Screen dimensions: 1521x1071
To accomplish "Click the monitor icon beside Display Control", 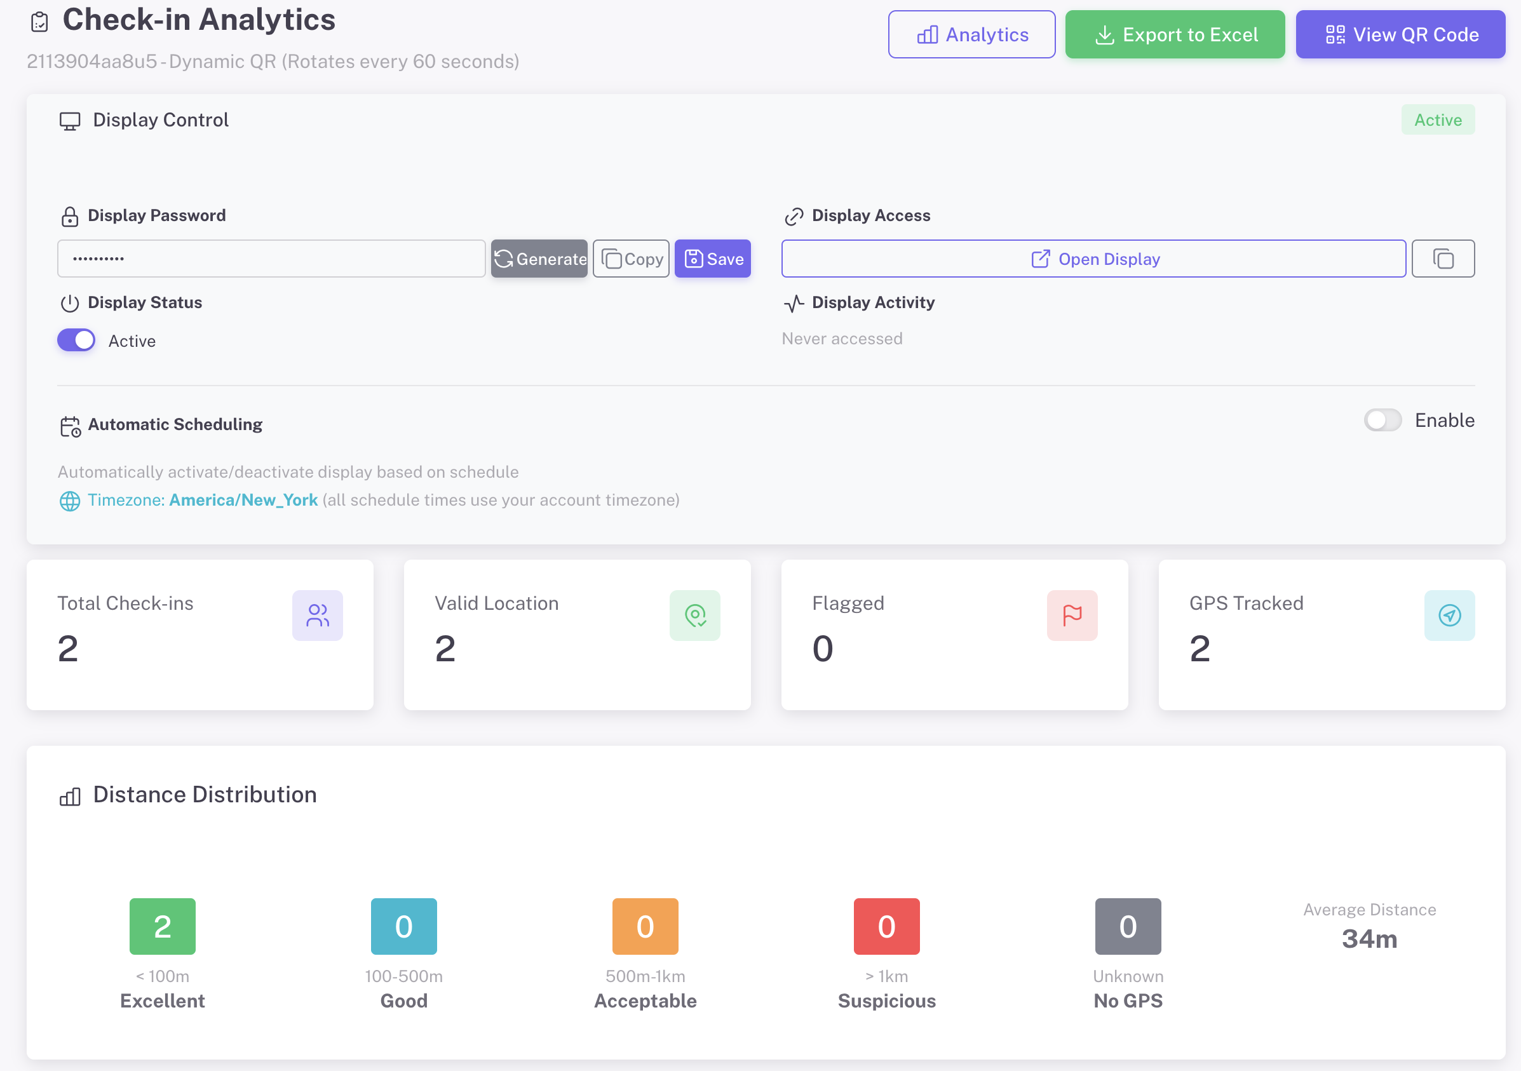I will coord(71,121).
